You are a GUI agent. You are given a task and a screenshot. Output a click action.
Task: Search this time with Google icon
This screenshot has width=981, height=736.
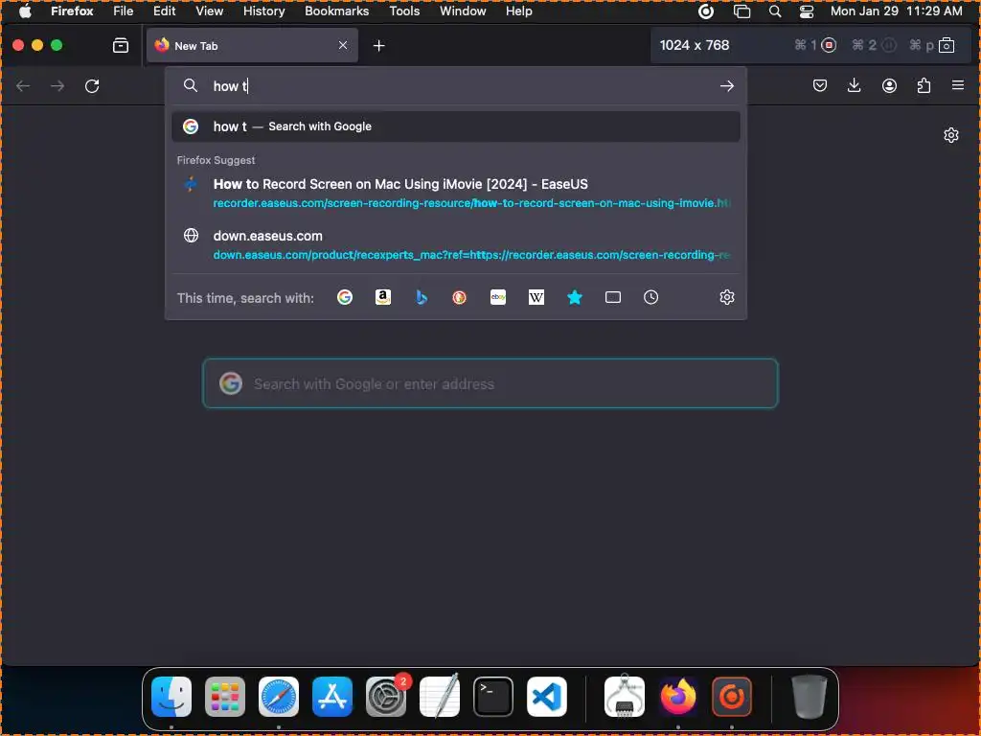pos(345,297)
